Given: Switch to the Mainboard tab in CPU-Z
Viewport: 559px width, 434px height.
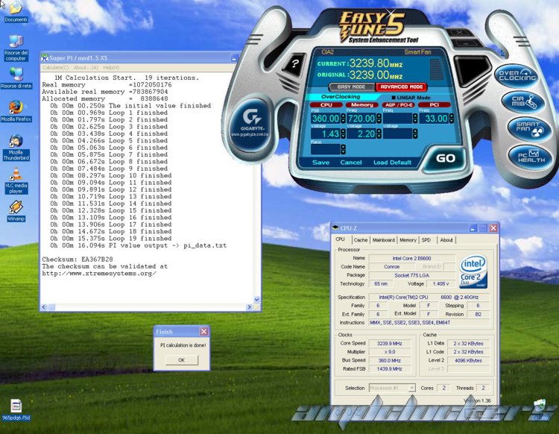Looking at the screenshot, I should 383,240.
